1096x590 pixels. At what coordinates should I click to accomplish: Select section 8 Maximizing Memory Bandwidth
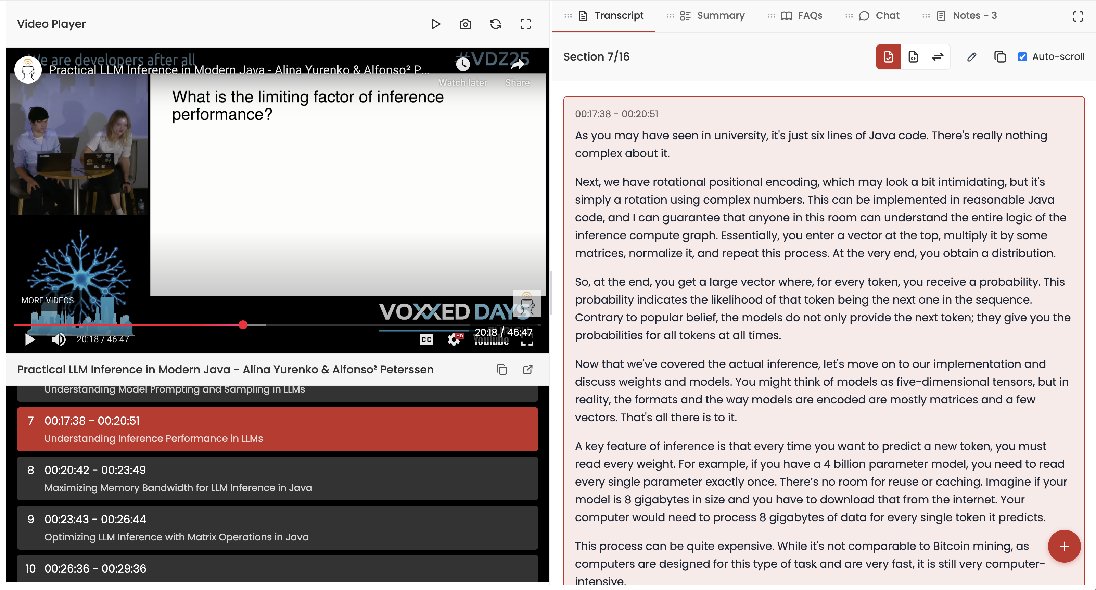point(277,478)
